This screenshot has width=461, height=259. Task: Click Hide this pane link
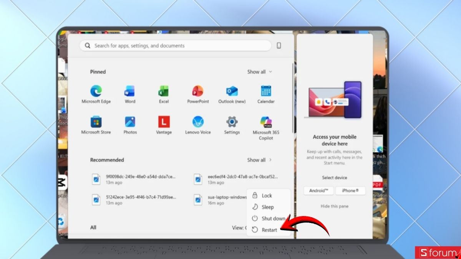(x=335, y=206)
